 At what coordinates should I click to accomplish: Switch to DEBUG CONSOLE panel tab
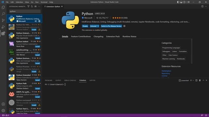[x=70, y=80]
